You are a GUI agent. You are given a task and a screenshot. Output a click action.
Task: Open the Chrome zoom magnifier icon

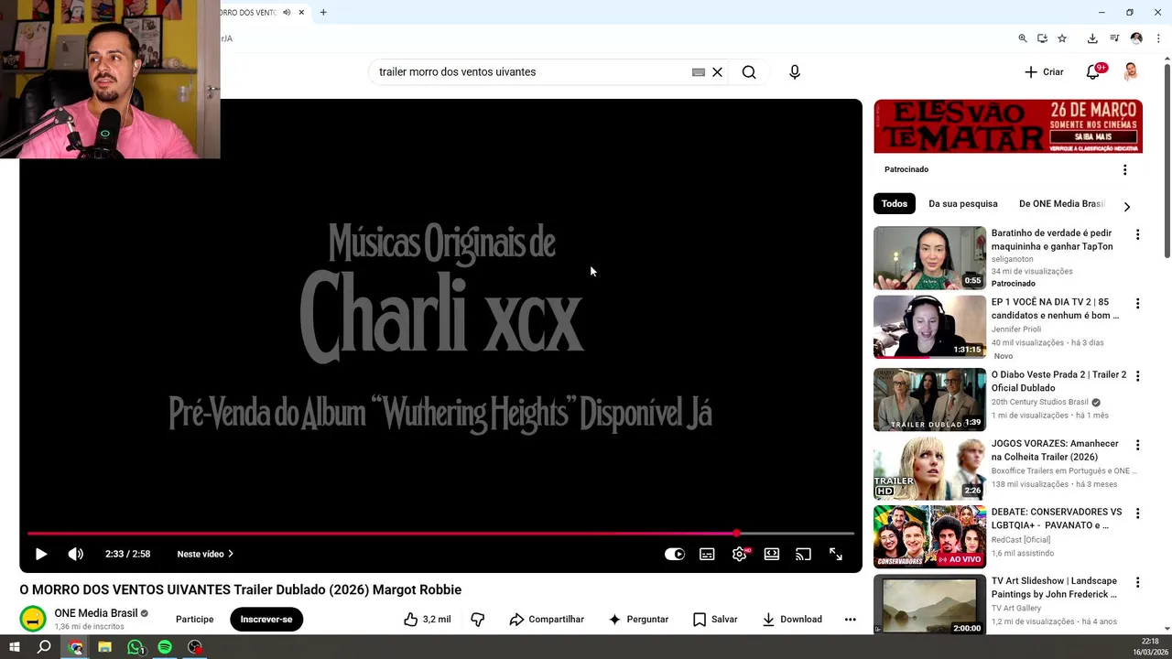1023,38
